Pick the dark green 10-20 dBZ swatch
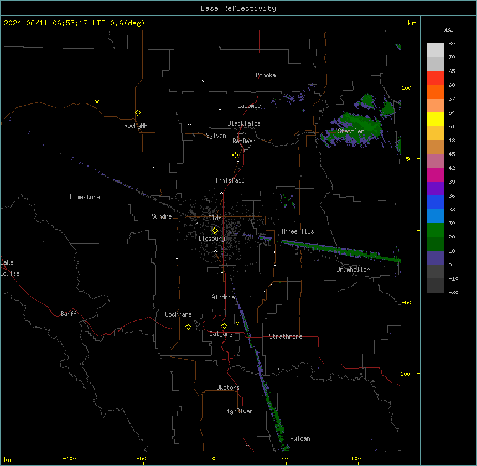 [x=435, y=244]
